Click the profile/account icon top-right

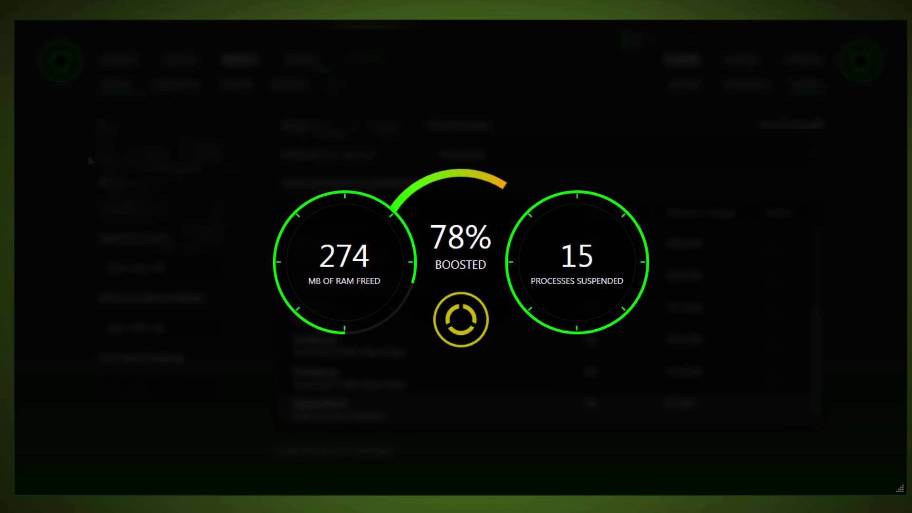tap(861, 60)
